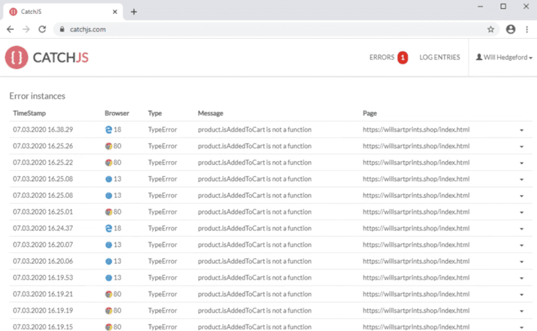Click the Type column header
This screenshot has height=331, width=537.
point(155,113)
